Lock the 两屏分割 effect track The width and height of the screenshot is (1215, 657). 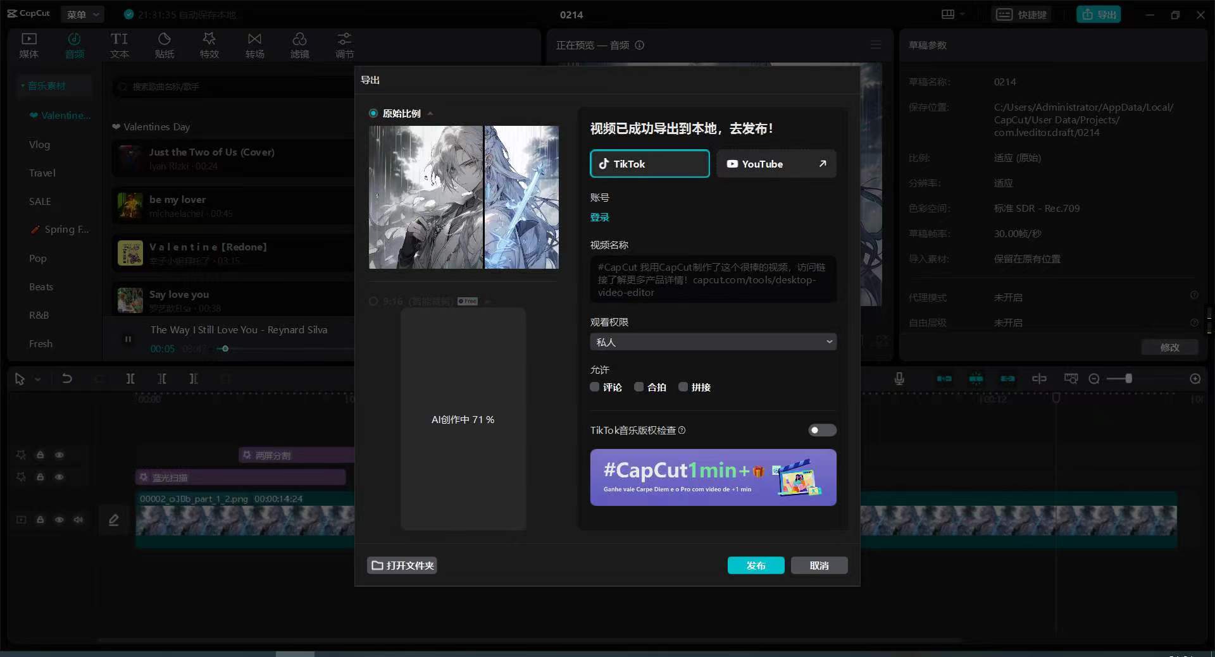point(40,455)
